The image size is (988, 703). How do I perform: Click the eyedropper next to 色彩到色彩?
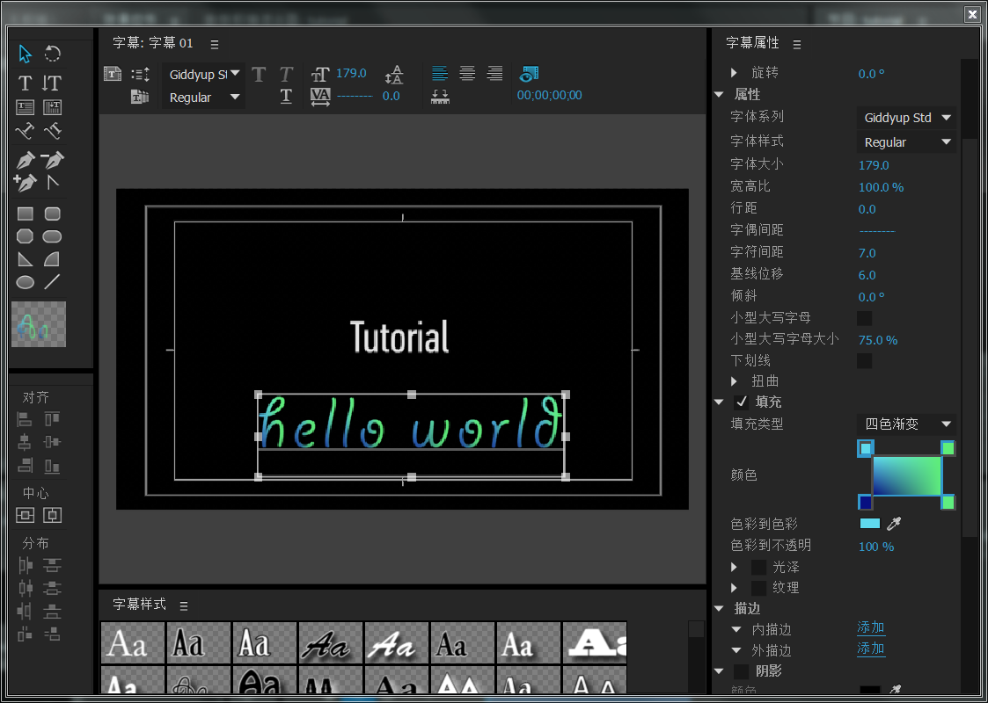[x=894, y=525]
